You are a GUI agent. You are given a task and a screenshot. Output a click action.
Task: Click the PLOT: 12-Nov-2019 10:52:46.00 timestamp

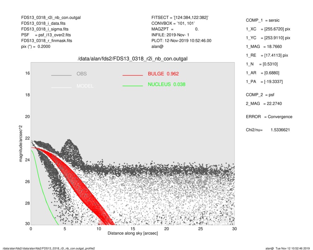coord(181,41)
